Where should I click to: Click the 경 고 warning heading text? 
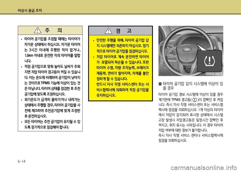[124, 31]
